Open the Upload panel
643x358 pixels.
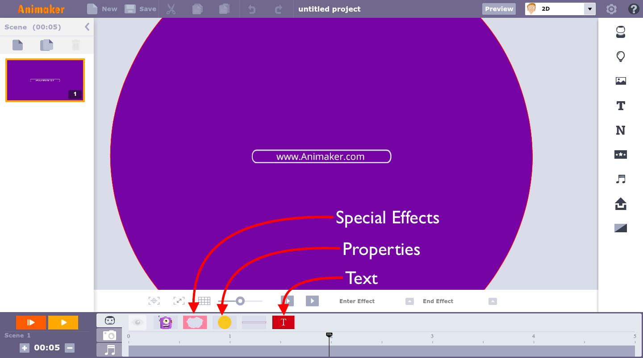621,204
